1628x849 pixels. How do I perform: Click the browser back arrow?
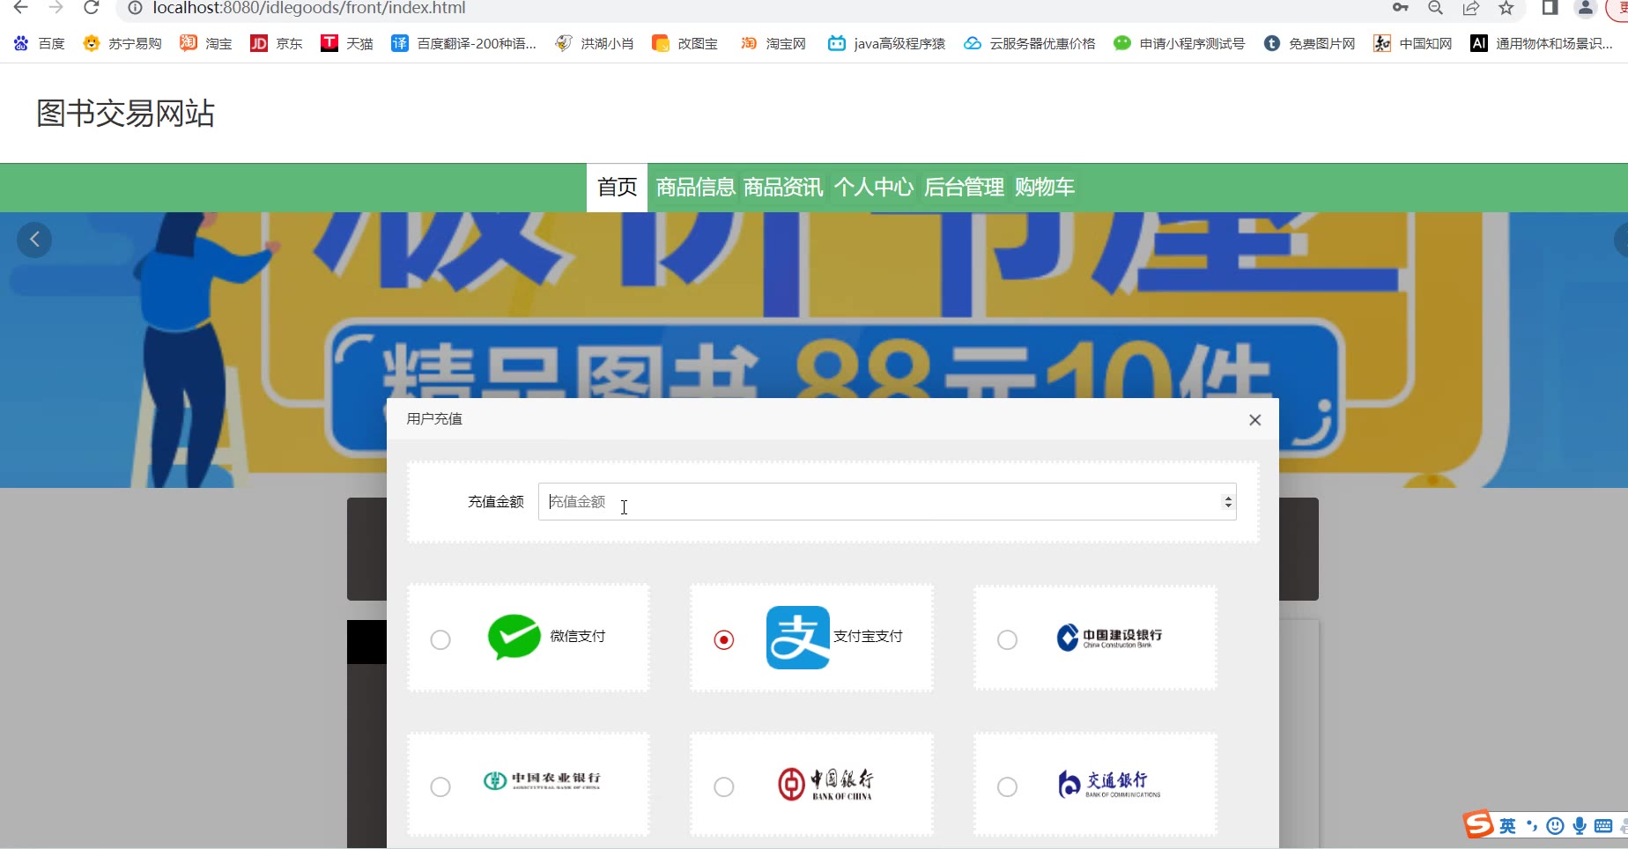click(21, 8)
